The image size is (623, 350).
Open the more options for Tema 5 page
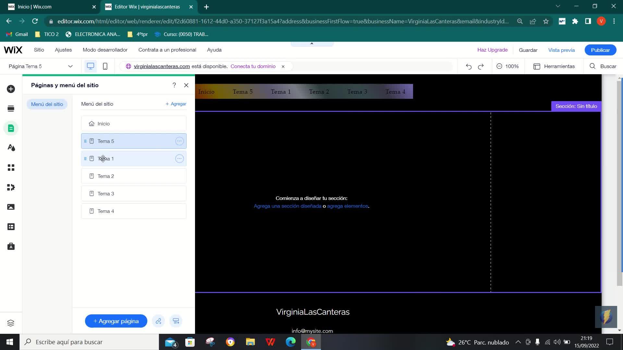coord(179,141)
